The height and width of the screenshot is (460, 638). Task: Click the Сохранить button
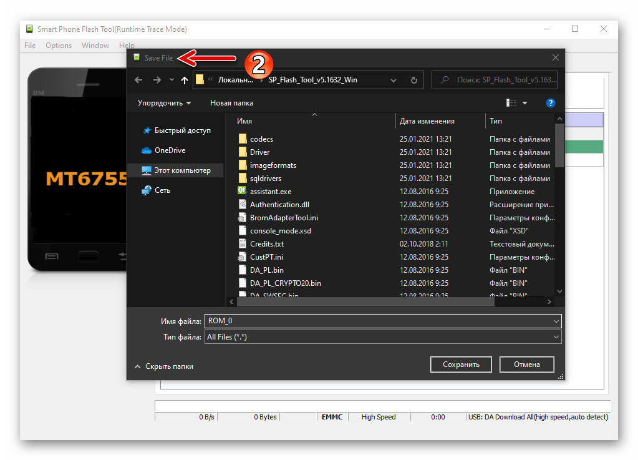click(x=461, y=365)
